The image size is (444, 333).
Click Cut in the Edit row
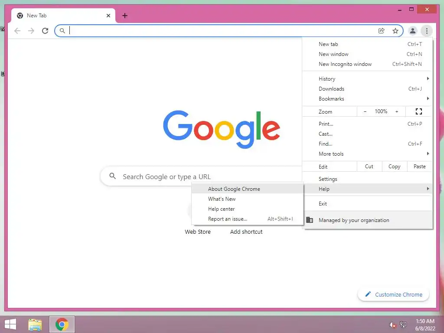click(369, 166)
